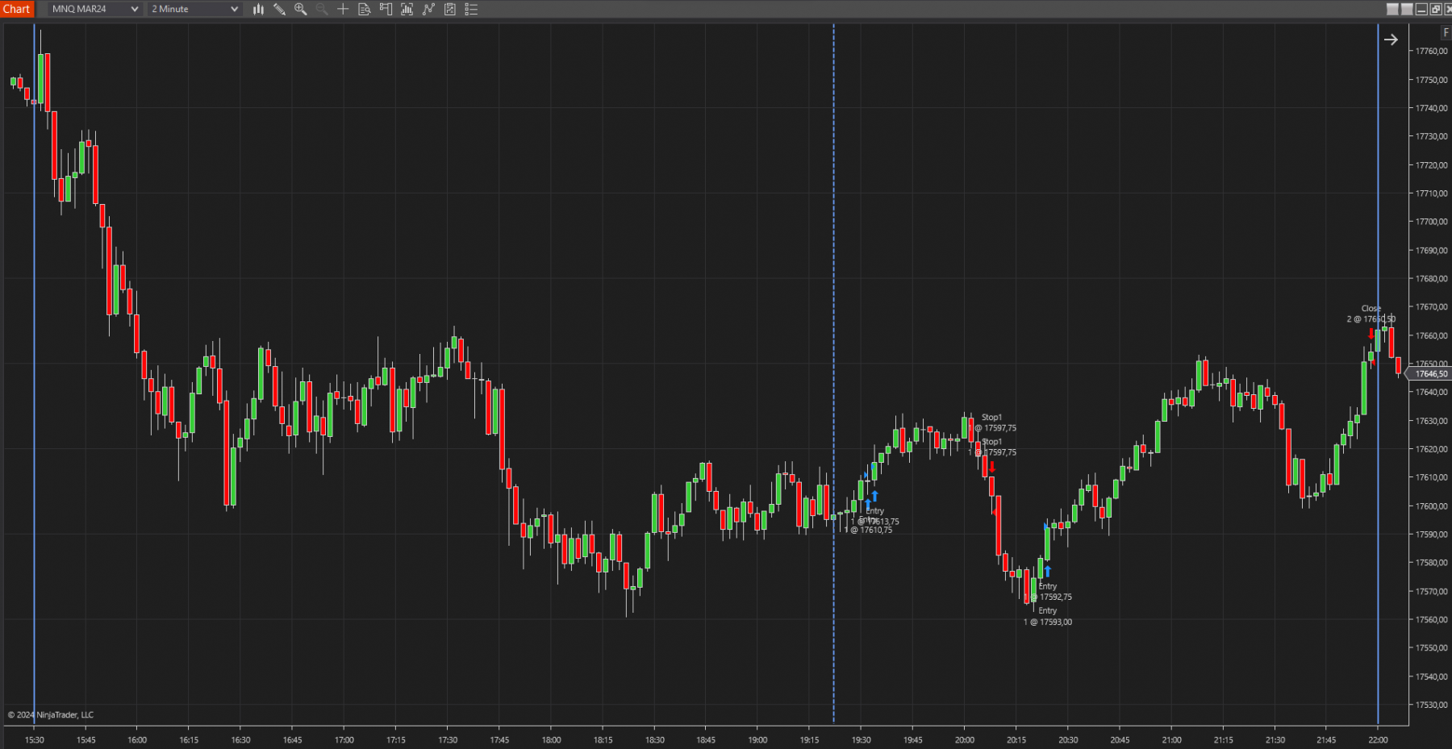Click the Entry 1 @ 17593,00 label

(x=1048, y=616)
